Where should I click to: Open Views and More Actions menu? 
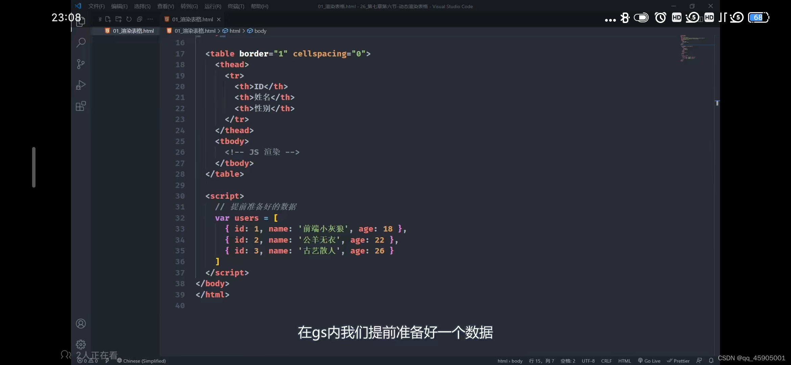click(150, 19)
